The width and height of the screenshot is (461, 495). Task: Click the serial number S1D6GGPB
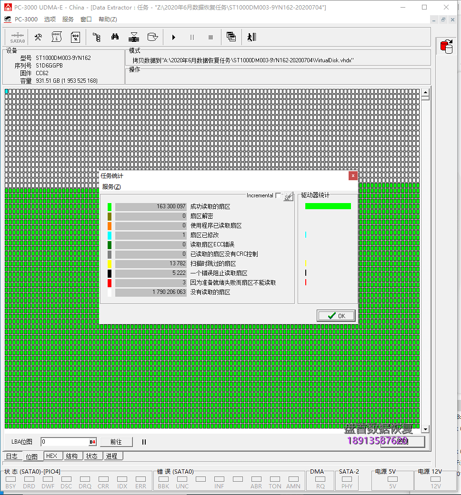click(x=49, y=65)
